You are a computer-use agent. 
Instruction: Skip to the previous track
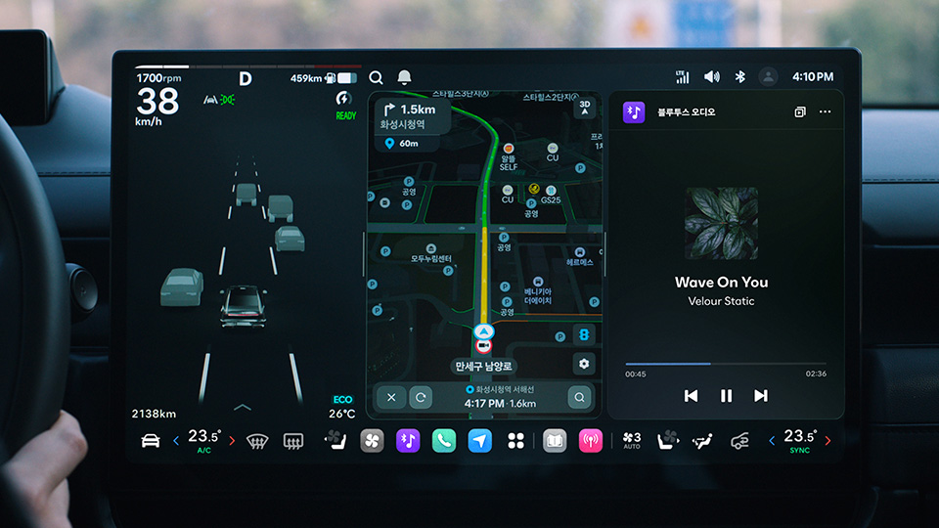[x=691, y=396]
